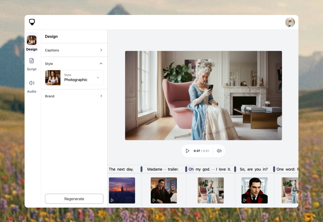Click the 0:37 playback time display
The height and width of the screenshot is (222, 323).
click(x=197, y=151)
